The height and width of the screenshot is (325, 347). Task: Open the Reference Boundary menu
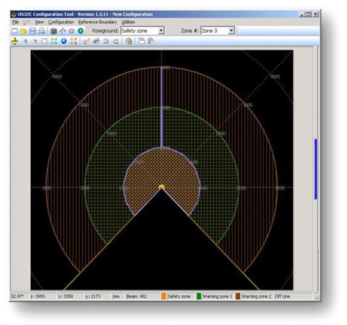click(x=97, y=22)
